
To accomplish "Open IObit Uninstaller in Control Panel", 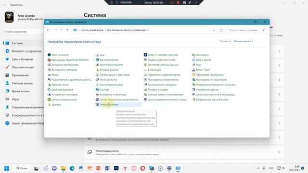I will click(58, 55).
